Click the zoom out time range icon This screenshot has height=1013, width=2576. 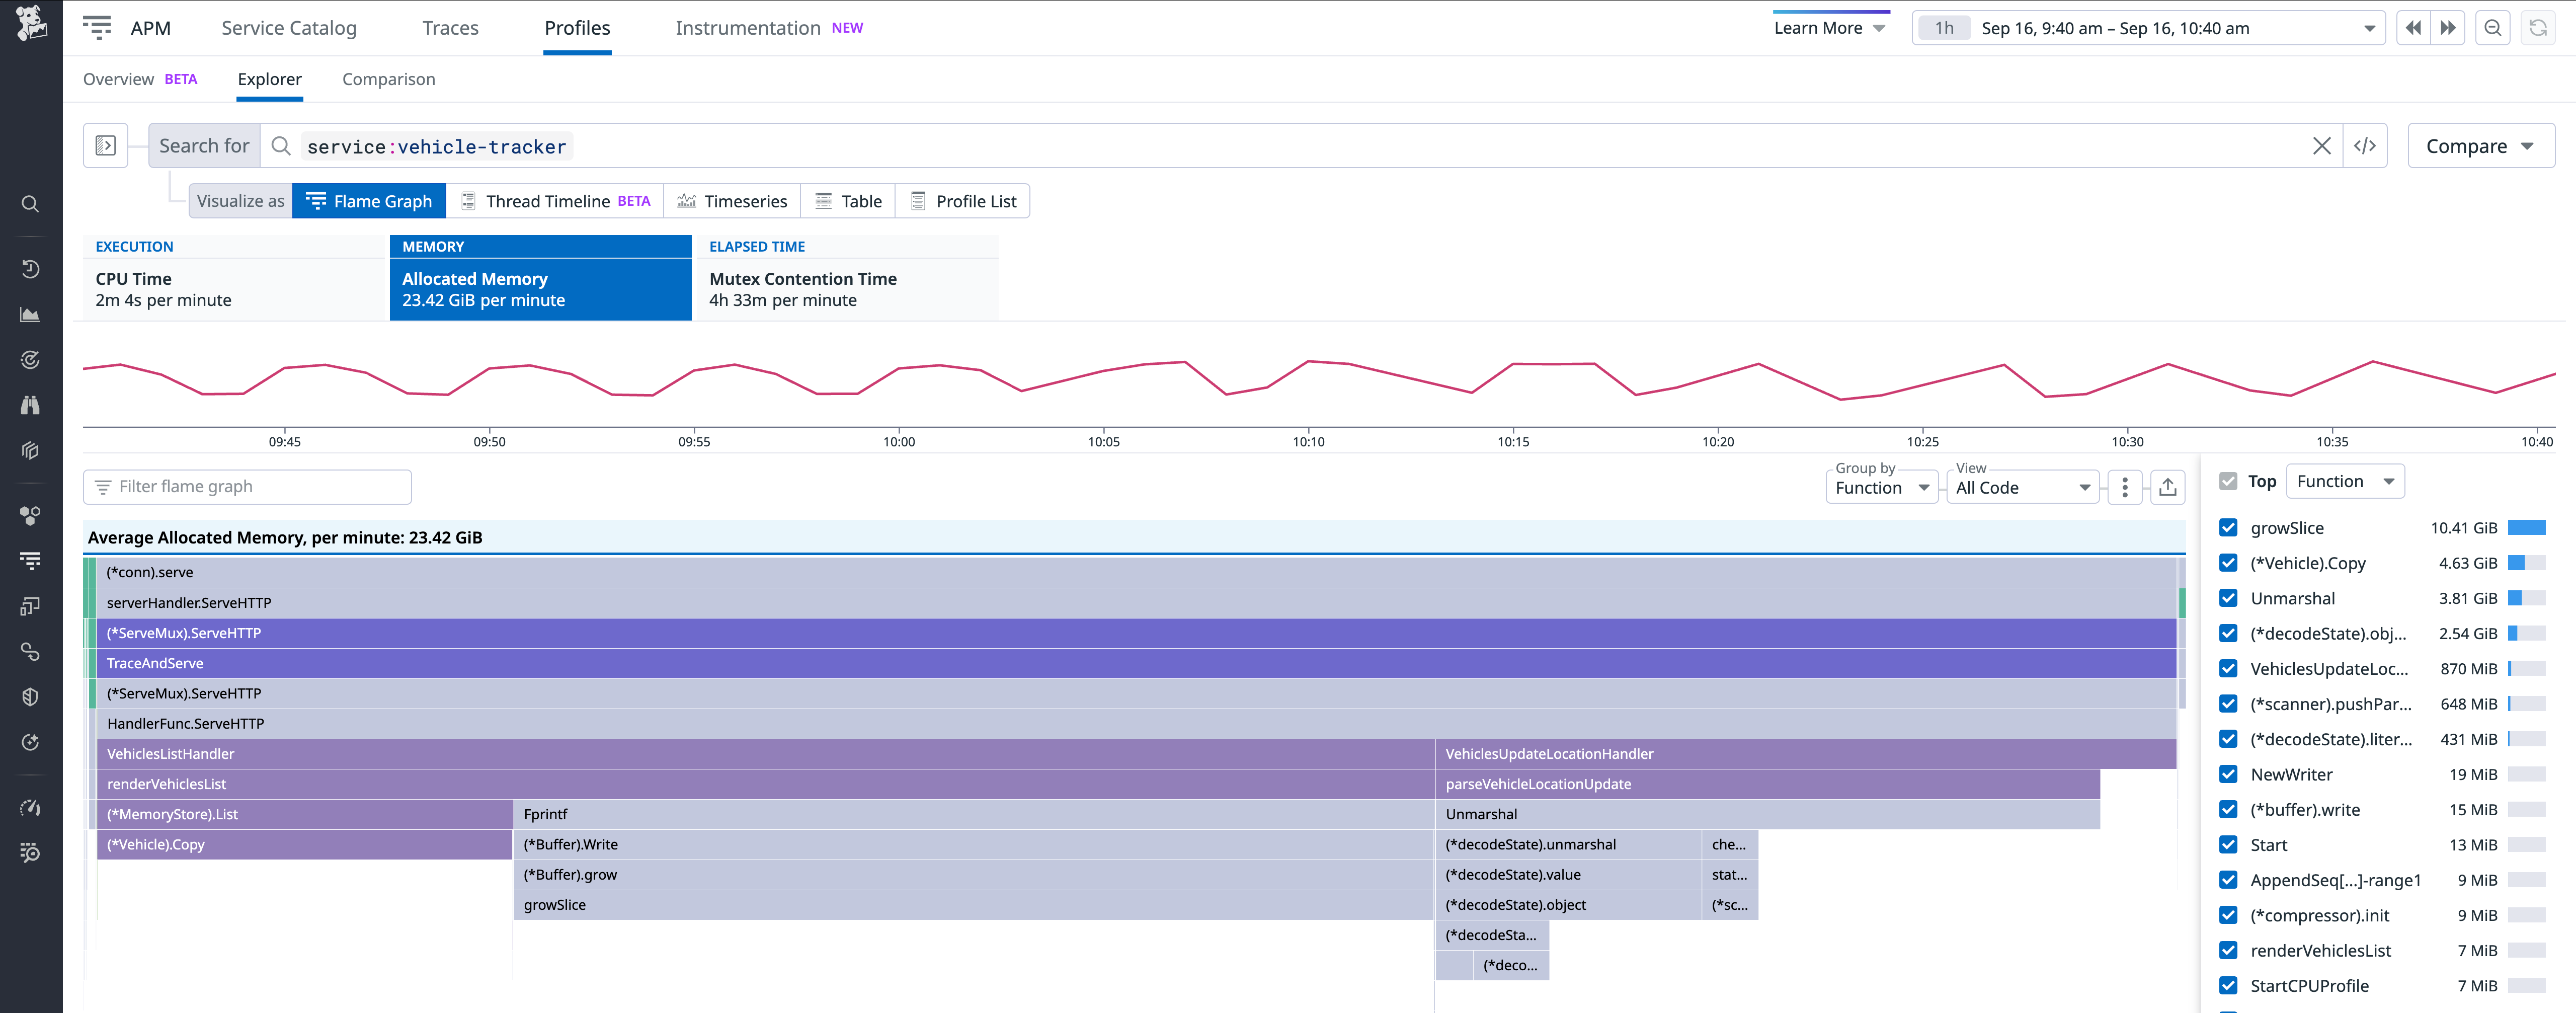[x=2493, y=28]
